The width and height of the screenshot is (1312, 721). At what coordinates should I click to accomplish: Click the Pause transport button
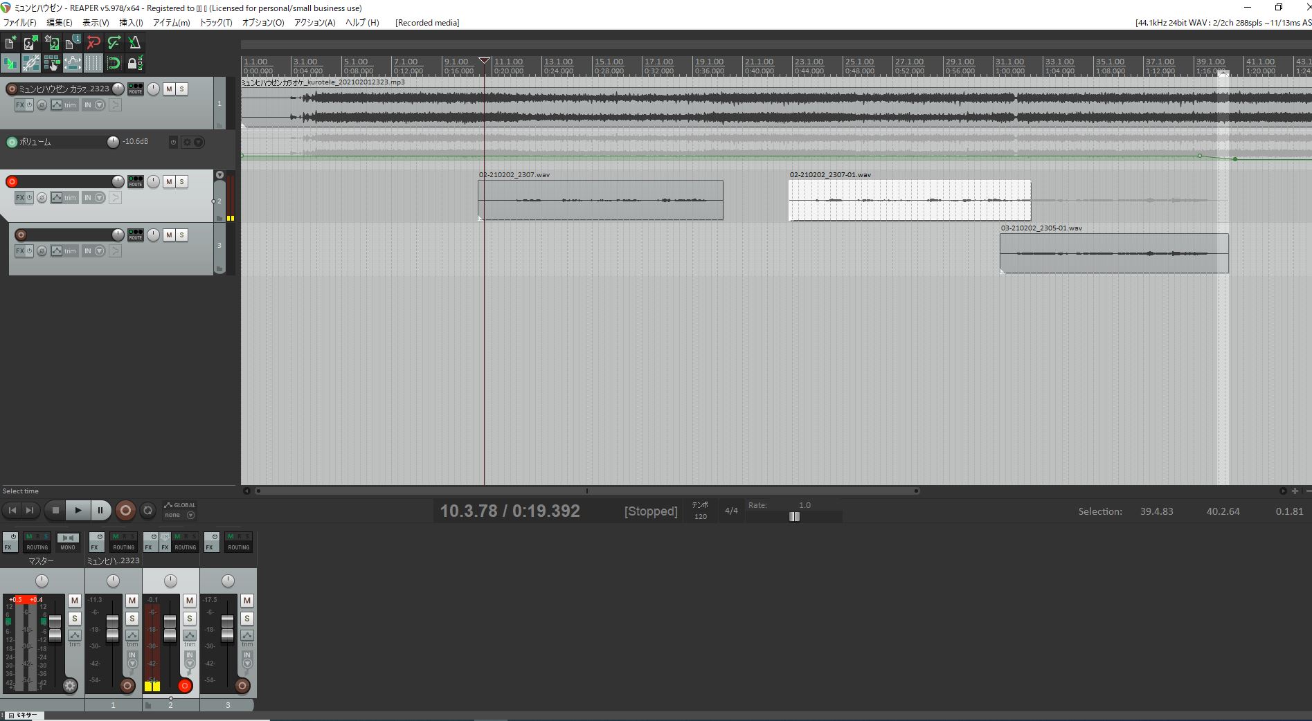[x=100, y=511]
